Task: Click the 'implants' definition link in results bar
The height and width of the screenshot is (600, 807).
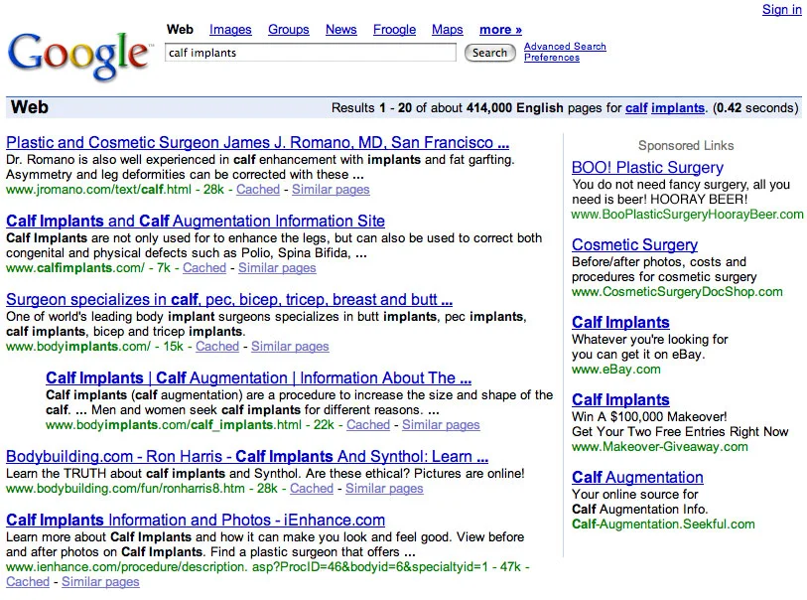Action: click(x=677, y=108)
